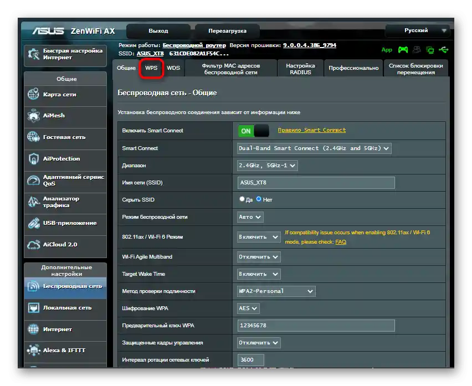Switch to the WDS tab
This screenshot has height=386, width=472.
(173, 68)
